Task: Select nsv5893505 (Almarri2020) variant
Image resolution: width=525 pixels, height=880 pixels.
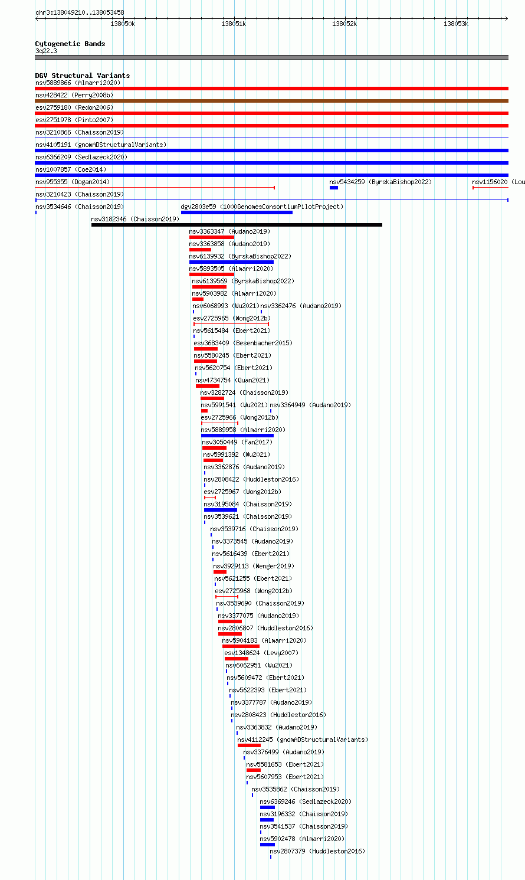Action: [x=231, y=269]
